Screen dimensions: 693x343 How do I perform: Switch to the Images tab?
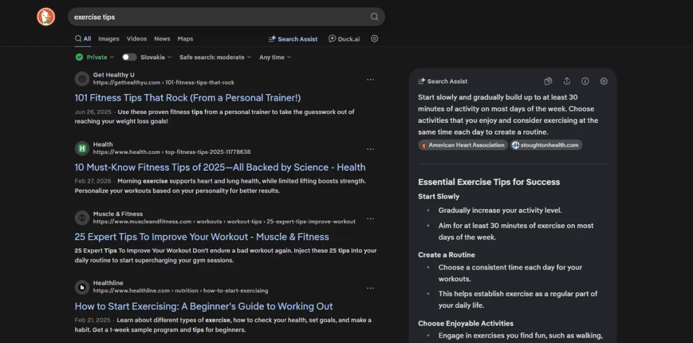click(x=109, y=38)
